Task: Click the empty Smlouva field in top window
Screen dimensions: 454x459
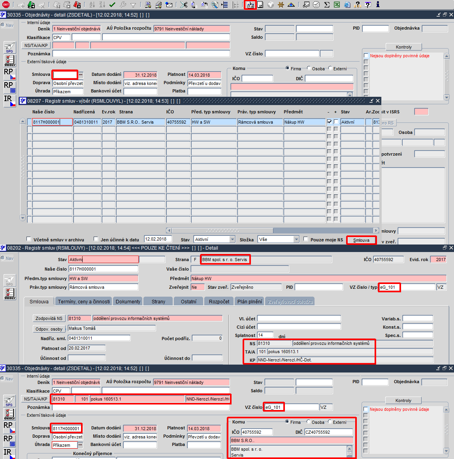Action: pos(65,75)
